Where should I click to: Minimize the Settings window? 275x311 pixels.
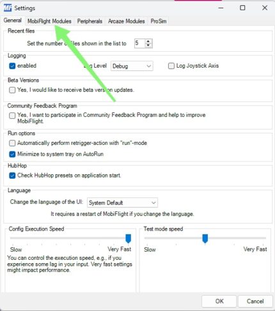point(221,8)
